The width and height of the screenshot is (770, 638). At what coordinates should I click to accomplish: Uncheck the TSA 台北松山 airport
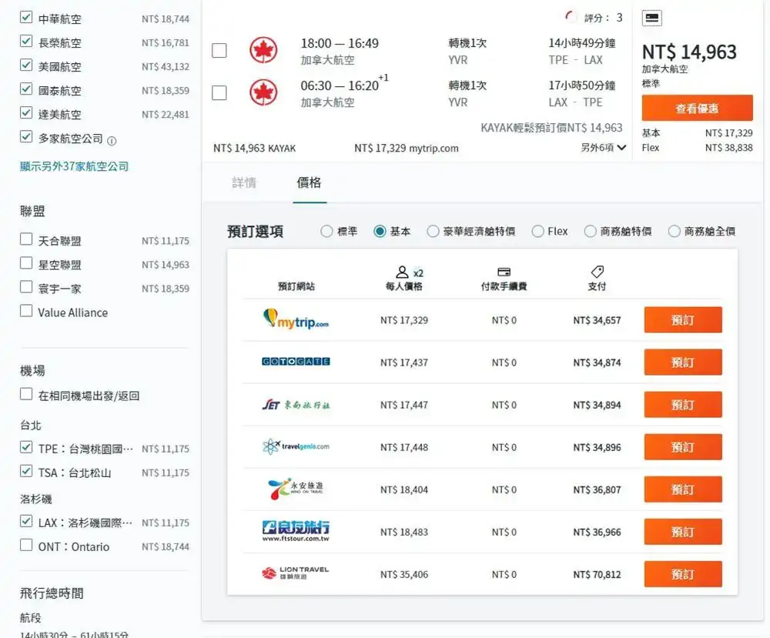pos(26,471)
